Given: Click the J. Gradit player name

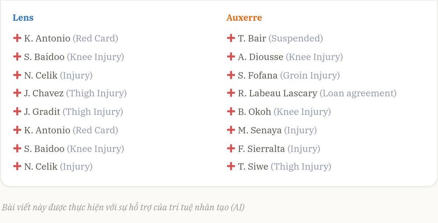Looking at the screenshot, I should (42, 111).
